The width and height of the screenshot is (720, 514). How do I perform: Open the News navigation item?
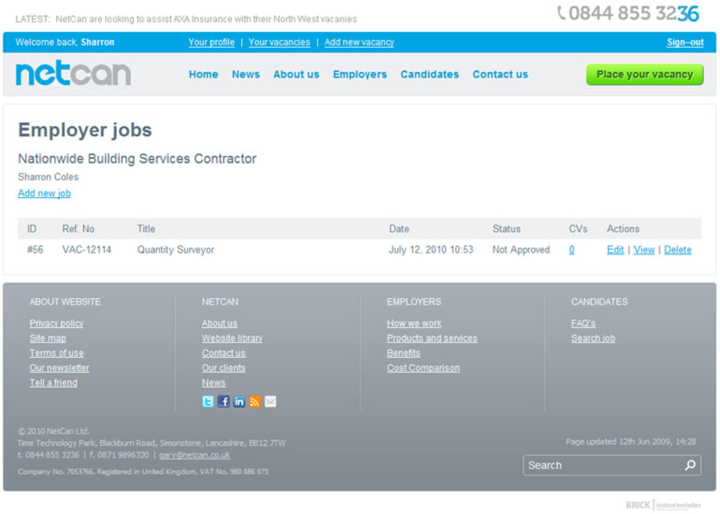[245, 75]
